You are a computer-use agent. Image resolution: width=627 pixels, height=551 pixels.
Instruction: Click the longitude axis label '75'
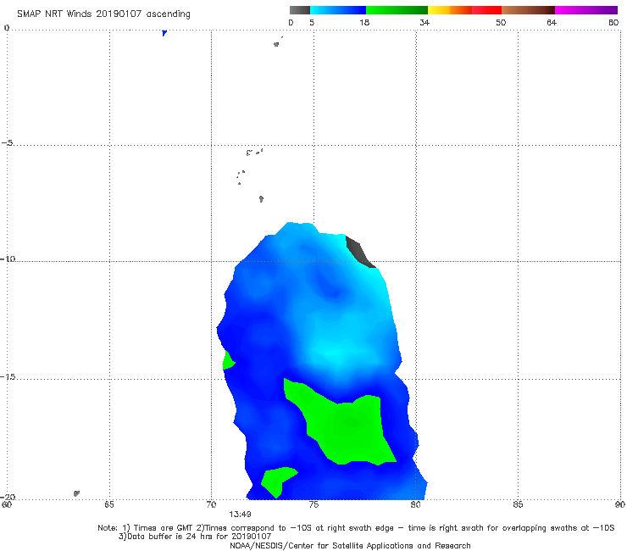pyautogui.click(x=313, y=504)
